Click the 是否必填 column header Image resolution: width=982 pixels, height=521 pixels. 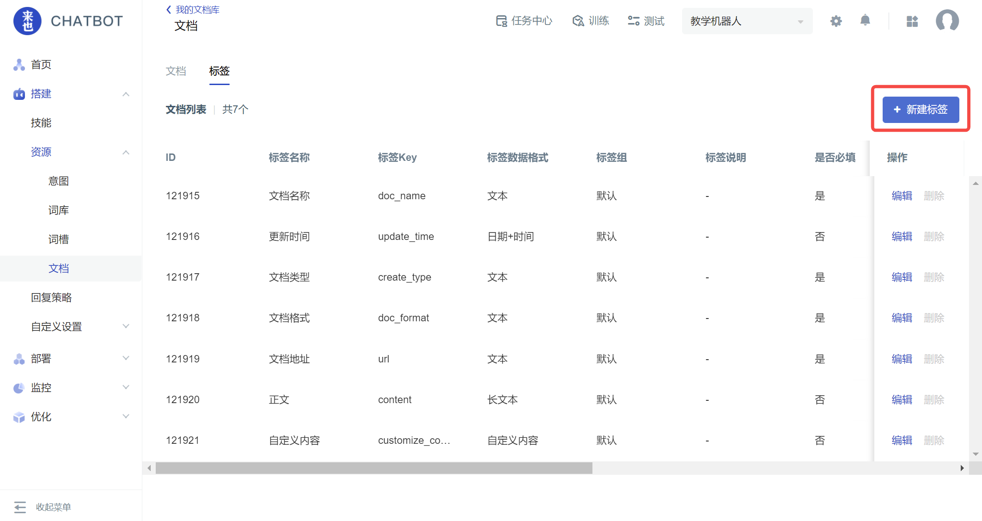(x=835, y=158)
